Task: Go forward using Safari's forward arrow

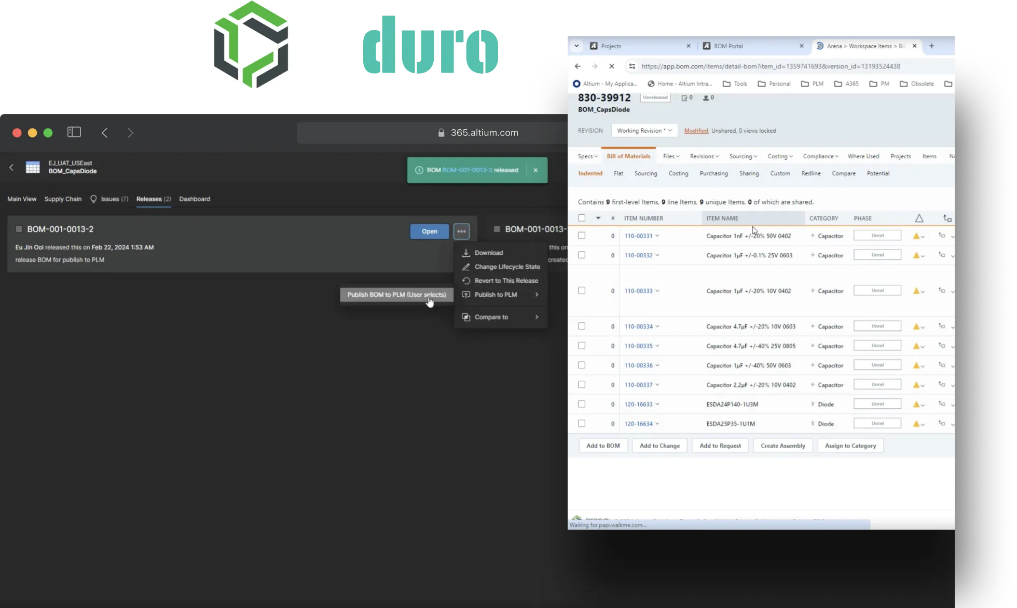Action: [x=130, y=133]
